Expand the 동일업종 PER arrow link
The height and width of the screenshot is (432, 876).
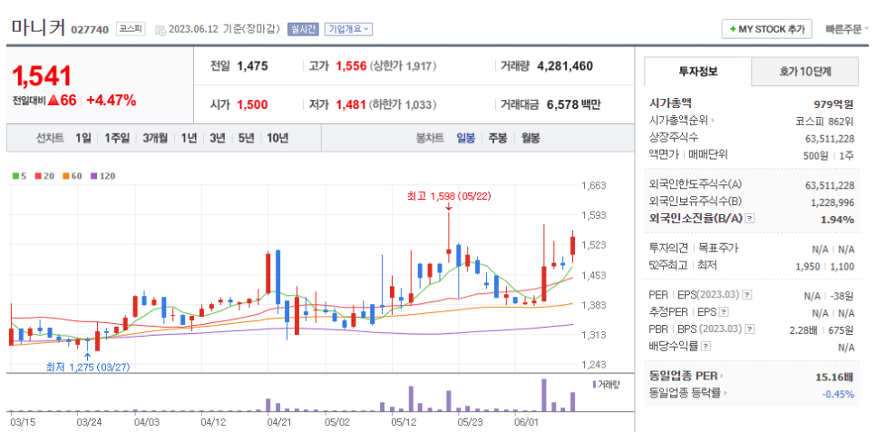click(686, 376)
